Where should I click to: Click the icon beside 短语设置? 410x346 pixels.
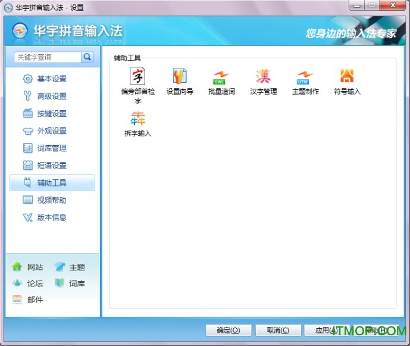[28, 165]
